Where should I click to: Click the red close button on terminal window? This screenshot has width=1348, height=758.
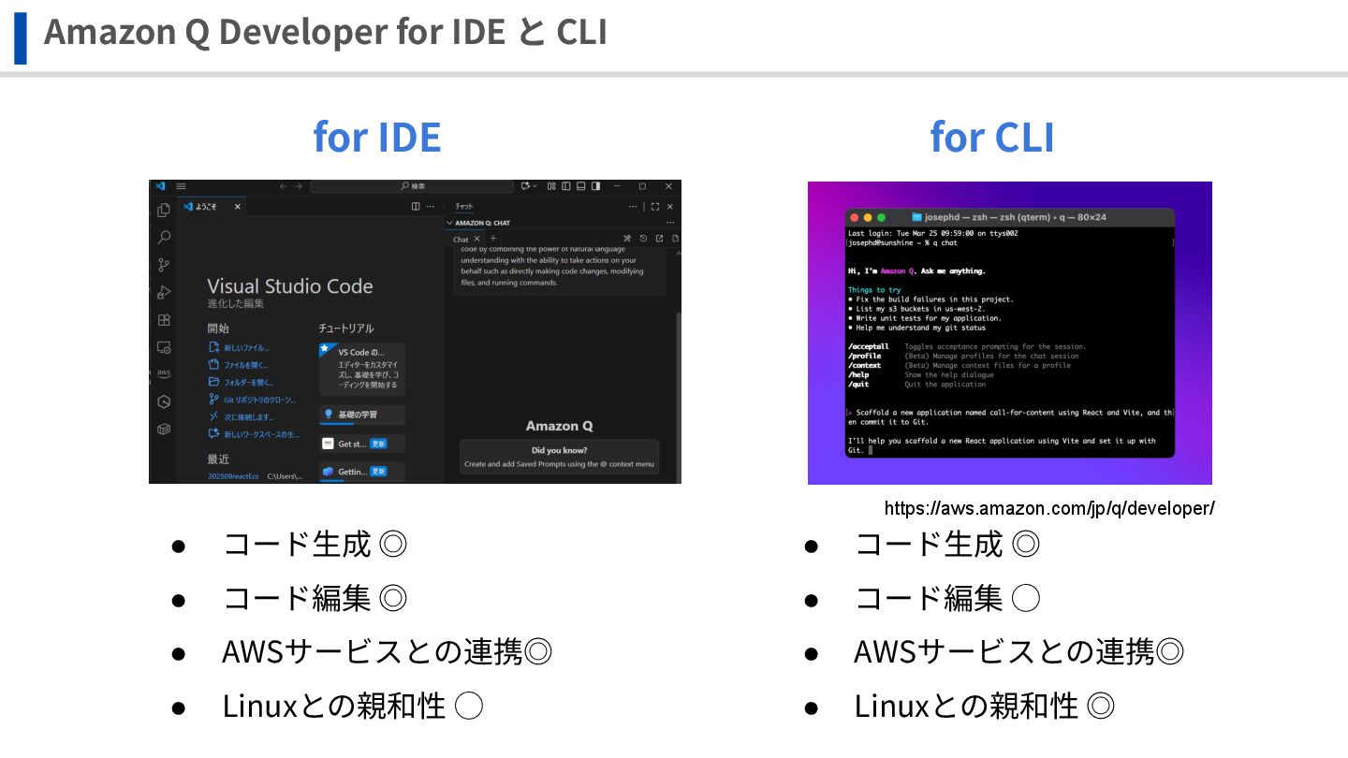pos(855,217)
